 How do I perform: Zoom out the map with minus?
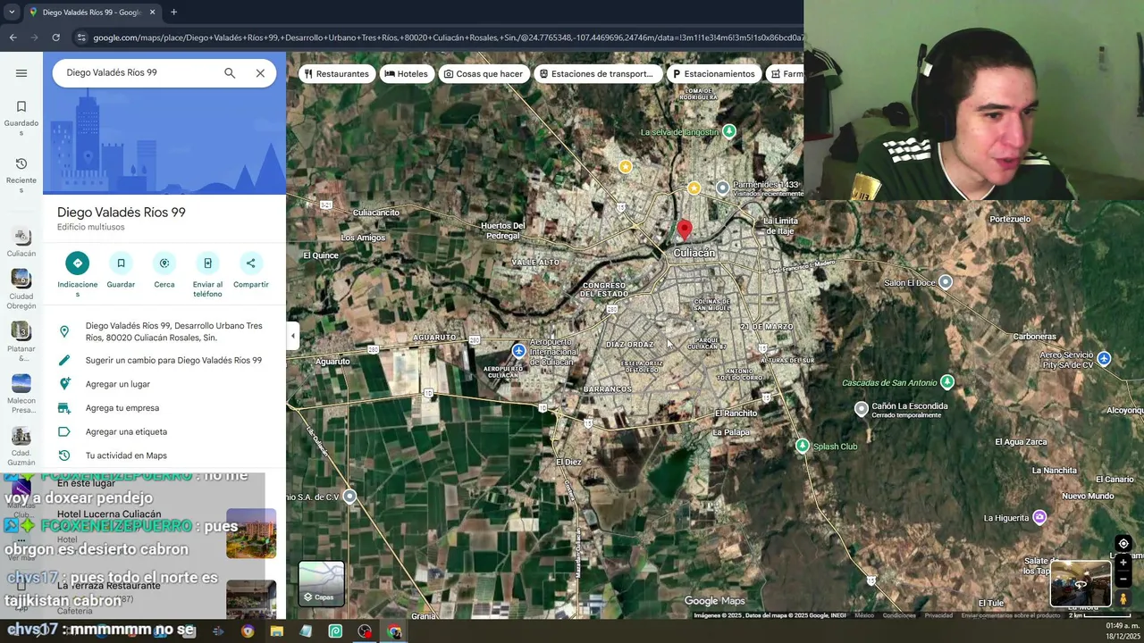(x=1123, y=578)
